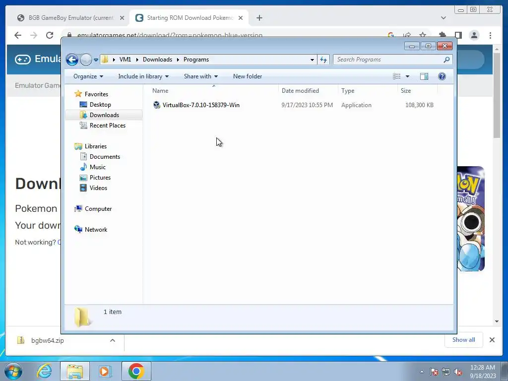Click the Change your view icon

coord(396,76)
